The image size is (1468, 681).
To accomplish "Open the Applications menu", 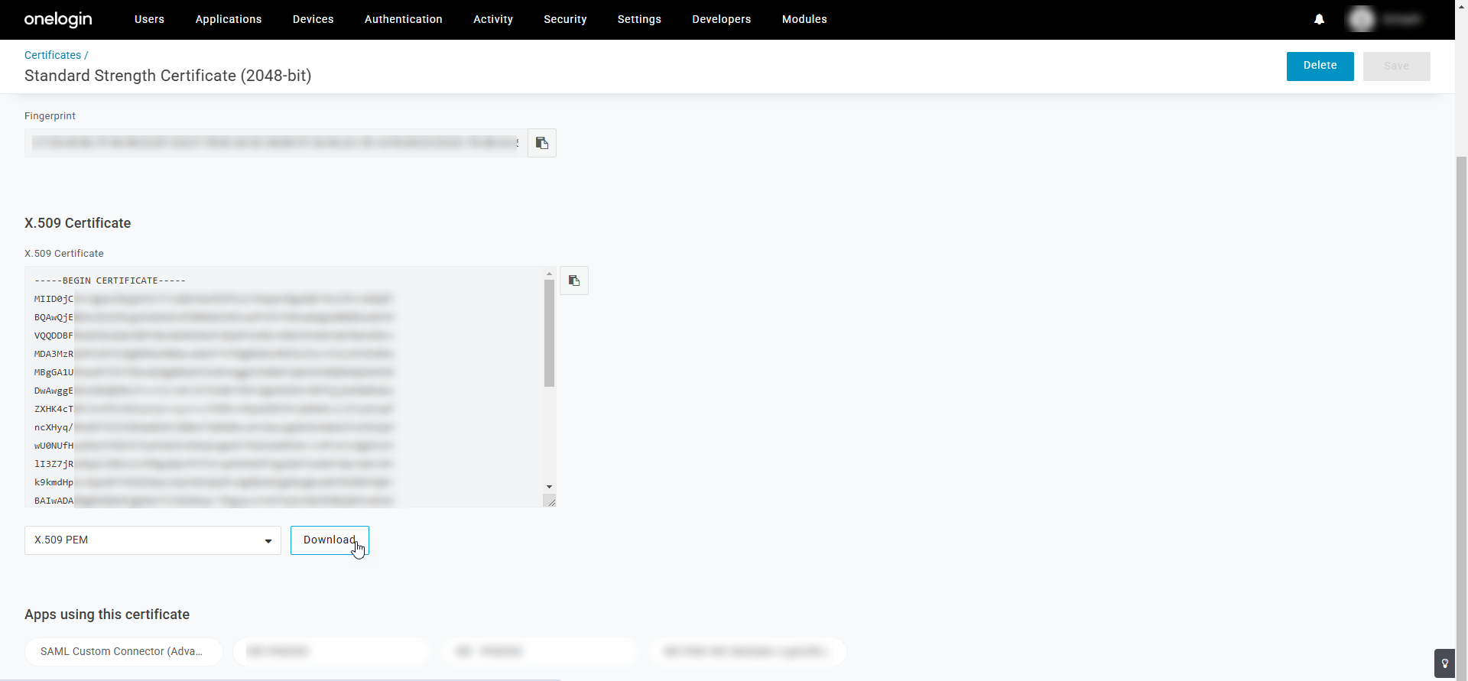I will click(229, 19).
